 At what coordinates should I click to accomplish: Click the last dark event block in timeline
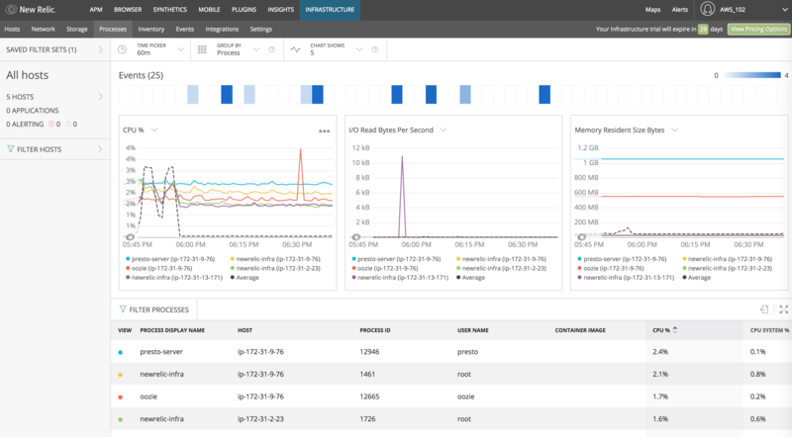coord(544,94)
